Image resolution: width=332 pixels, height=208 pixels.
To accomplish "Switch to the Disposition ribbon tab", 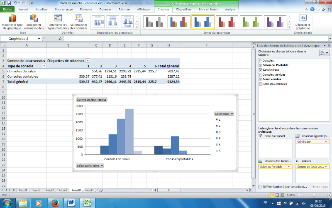I will tap(183, 9).
